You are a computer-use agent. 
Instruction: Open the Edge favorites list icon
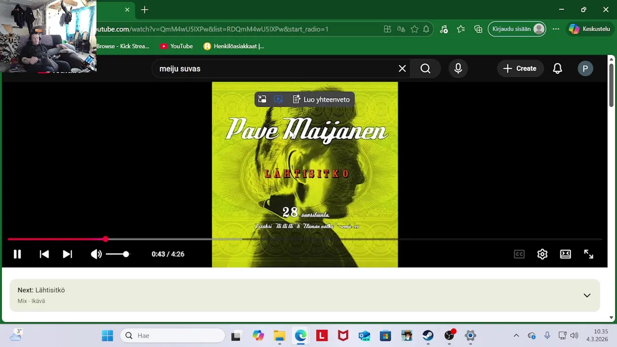click(x=461, y=29)
